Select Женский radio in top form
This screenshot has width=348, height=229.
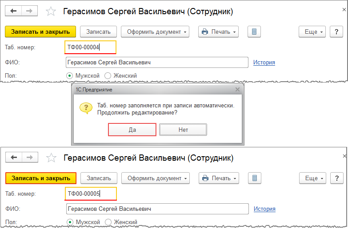click(108, 76)
